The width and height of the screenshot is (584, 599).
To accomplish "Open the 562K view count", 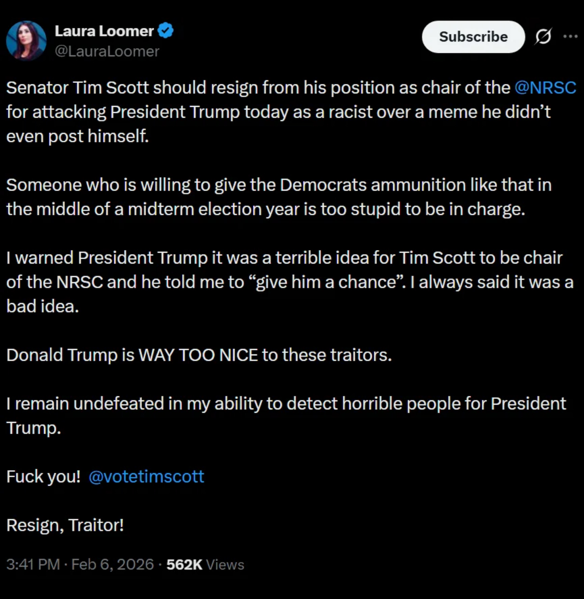I will (184, 565).
